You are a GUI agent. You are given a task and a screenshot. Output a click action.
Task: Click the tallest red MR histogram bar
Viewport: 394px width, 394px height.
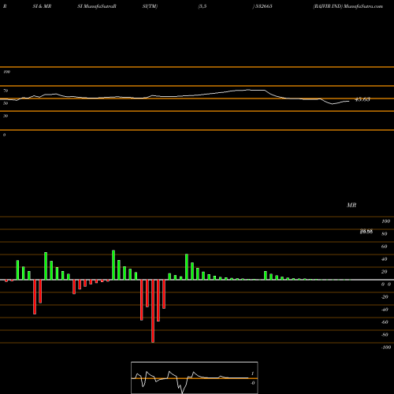point(153,311)
